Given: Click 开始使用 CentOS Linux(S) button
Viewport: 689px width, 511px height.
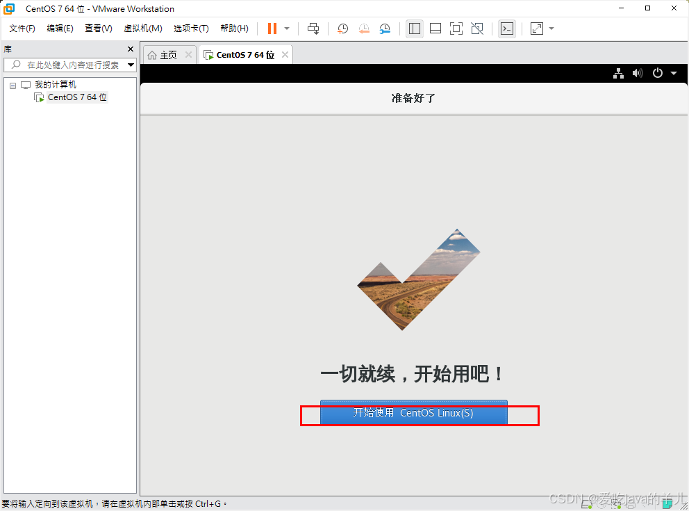Looking at the screenshot, I should point(413,412).
